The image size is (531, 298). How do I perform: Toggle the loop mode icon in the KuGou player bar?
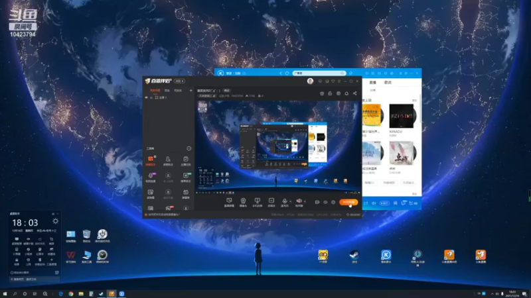point(366,203)
